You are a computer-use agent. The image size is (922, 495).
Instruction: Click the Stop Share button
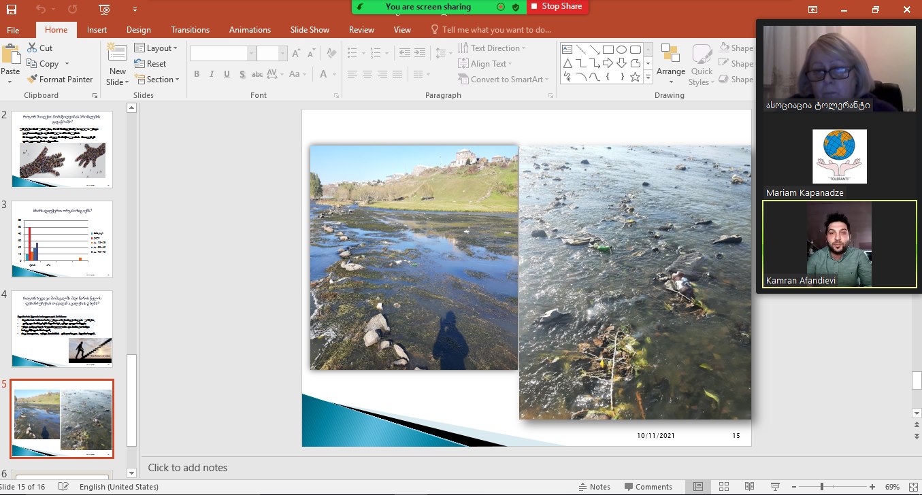(557, 7)
